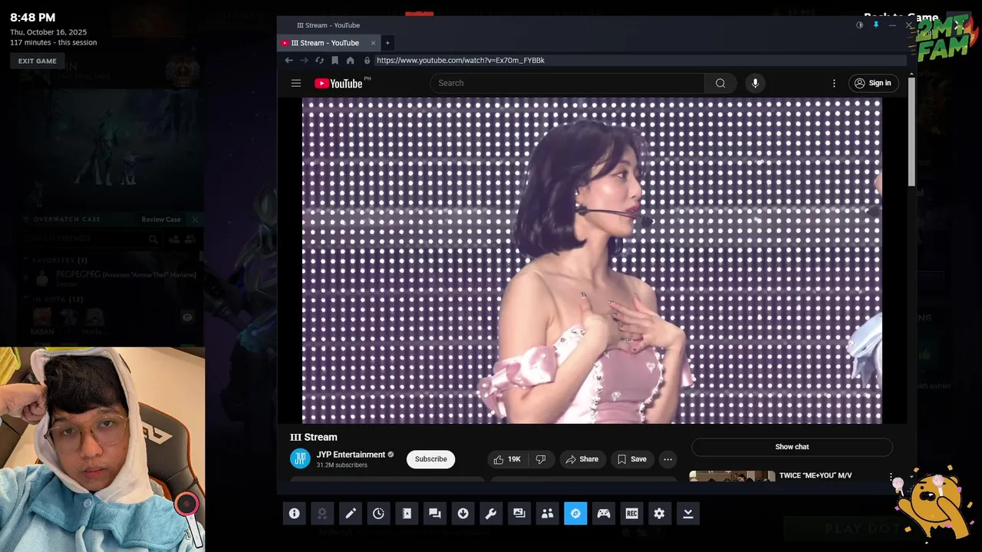
Task: Search with voice microphone button
Action: coord(755,83)
